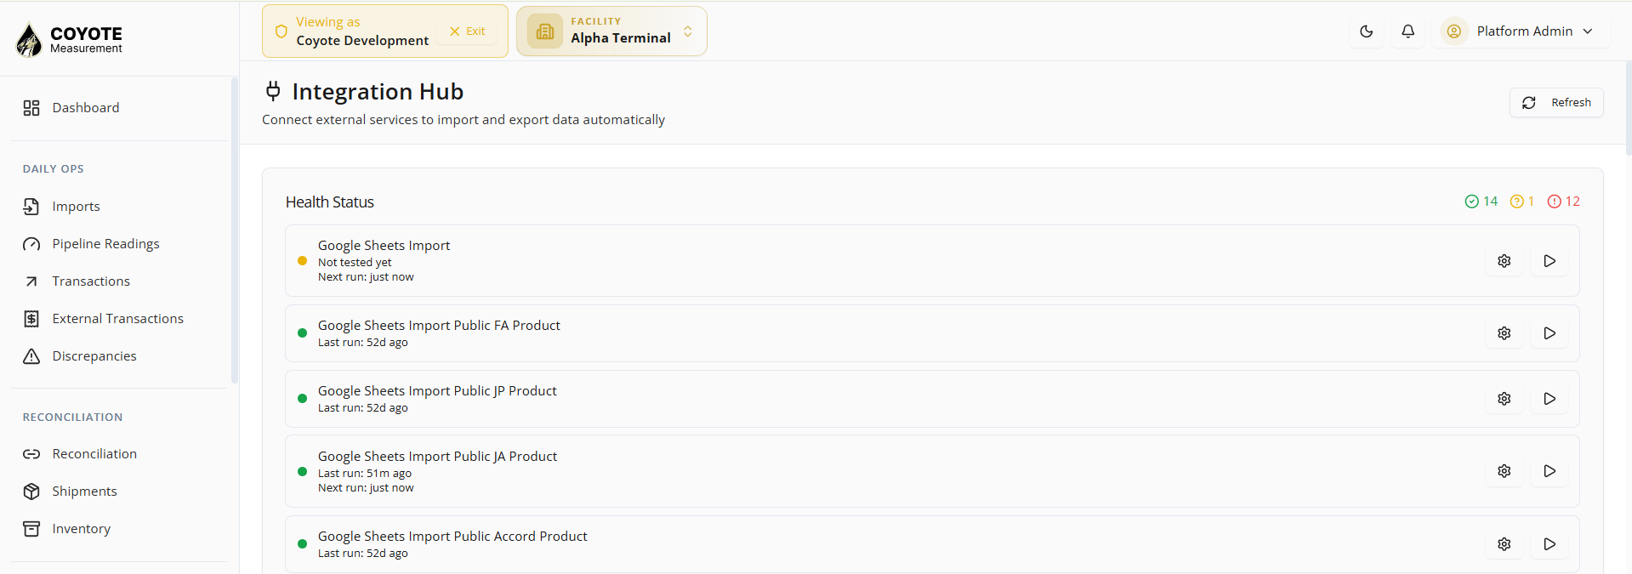Expand the Alpha Terminal facility selector
This screenshot has width=1632, height=574.
(611, 31)
